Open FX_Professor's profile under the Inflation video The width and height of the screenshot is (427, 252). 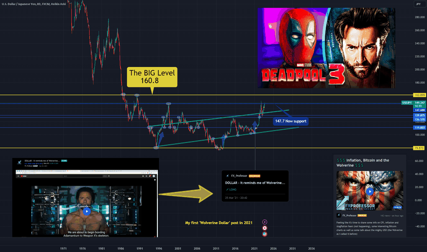tap(349, 215)
